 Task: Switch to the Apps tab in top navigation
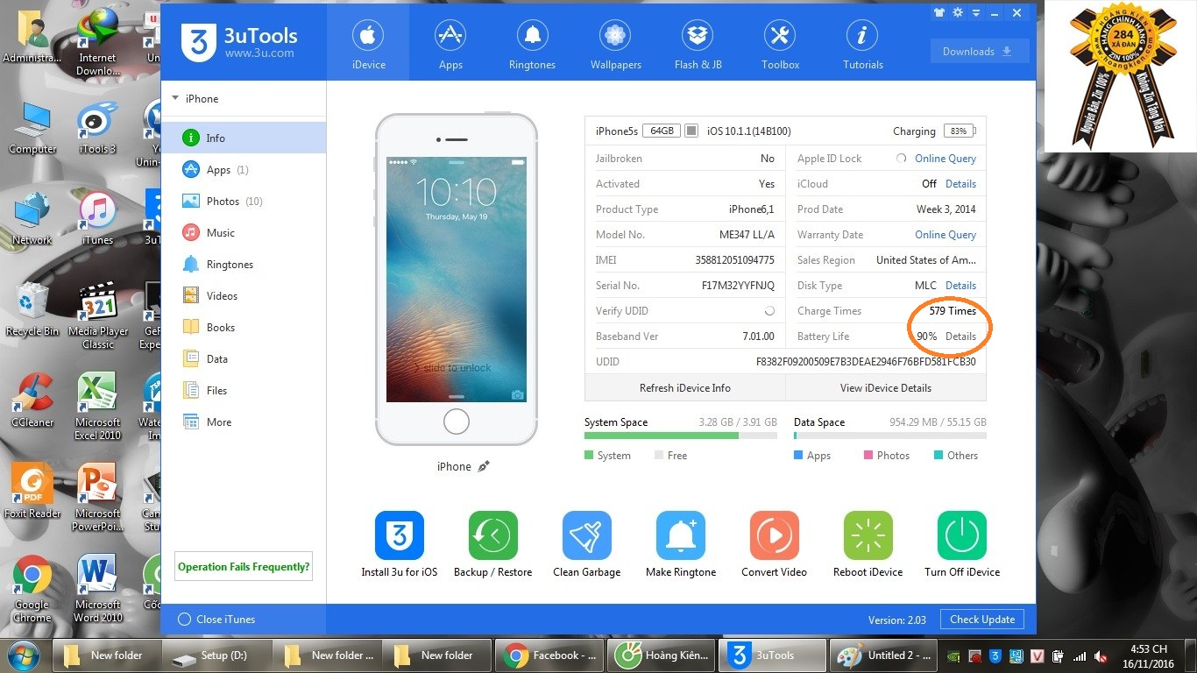point(450,43)
